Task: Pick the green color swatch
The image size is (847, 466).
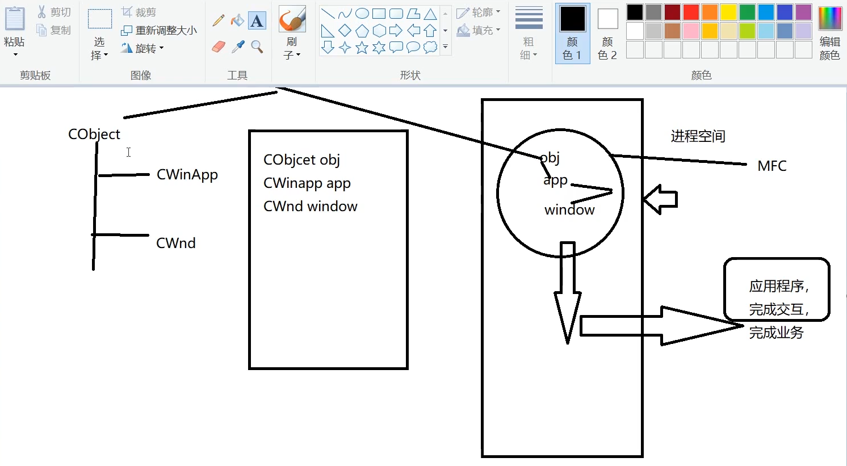Action: [747, 12]
